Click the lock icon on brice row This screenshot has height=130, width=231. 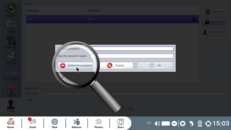(194, 19)
